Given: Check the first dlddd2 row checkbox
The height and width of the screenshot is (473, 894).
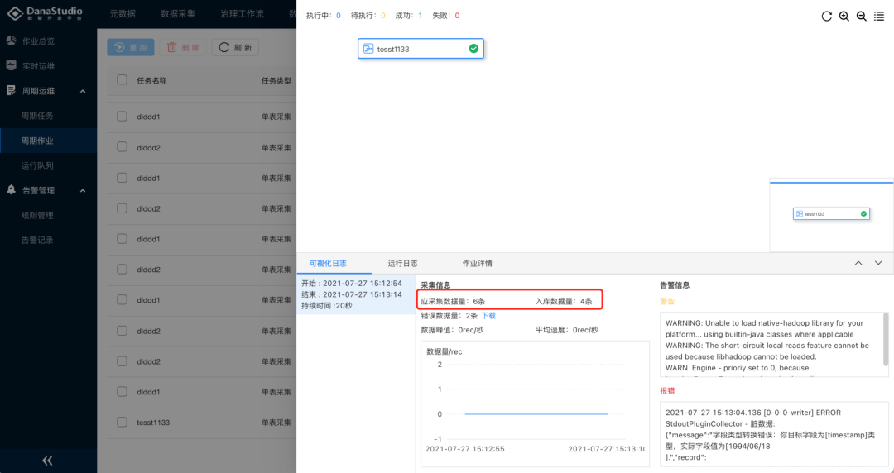Looking at the screenshot, I should pos(122,147).
